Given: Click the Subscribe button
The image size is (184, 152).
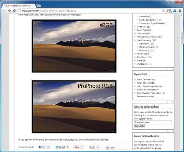Looking at the screenshot, I should coord(139,126).
